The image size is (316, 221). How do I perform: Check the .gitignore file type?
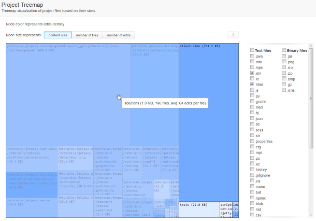(252, 175)
